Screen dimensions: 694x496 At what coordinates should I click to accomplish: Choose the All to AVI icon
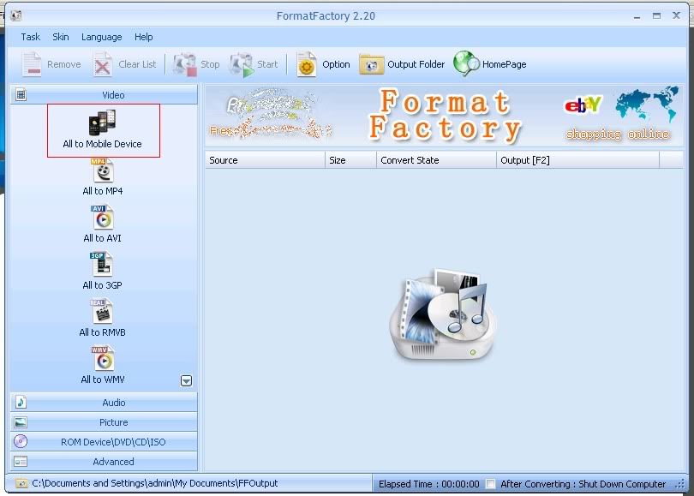(103, 218)
